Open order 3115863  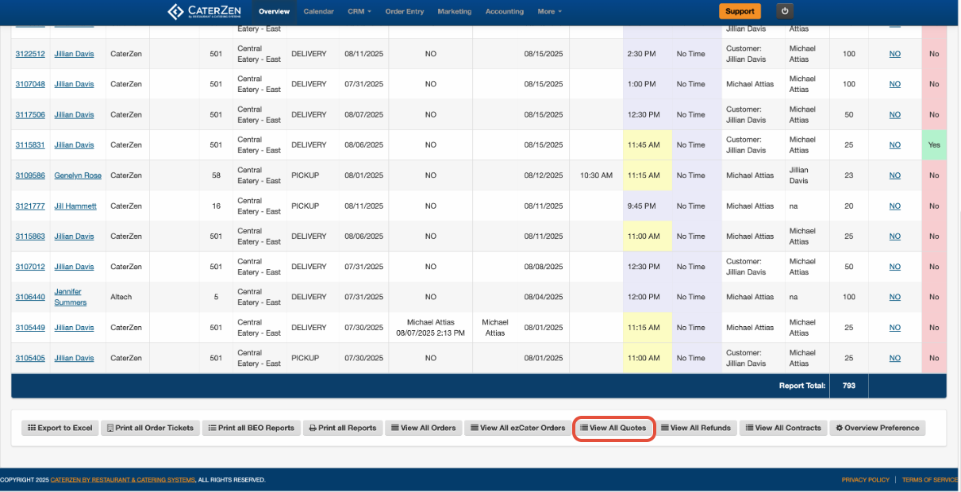pos(30,236)
